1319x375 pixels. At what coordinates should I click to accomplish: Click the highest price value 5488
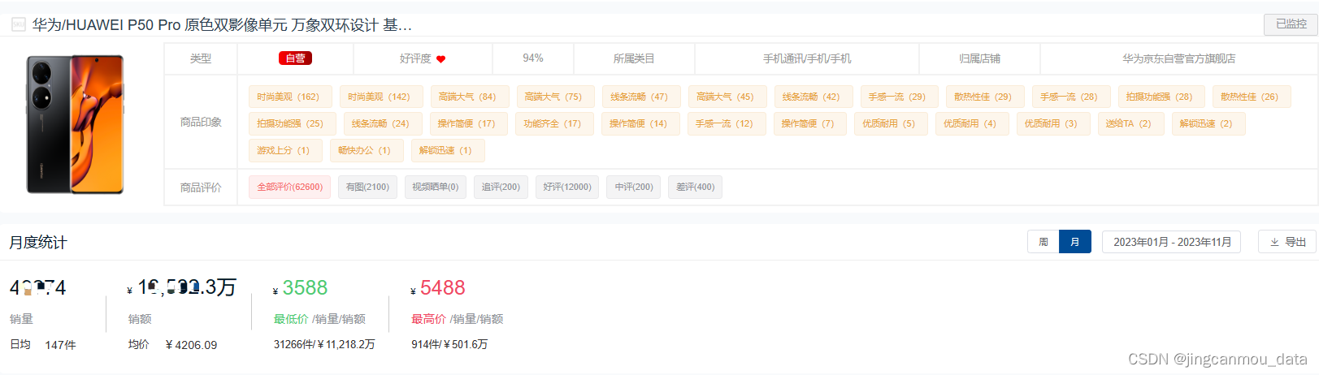point(443,288)
